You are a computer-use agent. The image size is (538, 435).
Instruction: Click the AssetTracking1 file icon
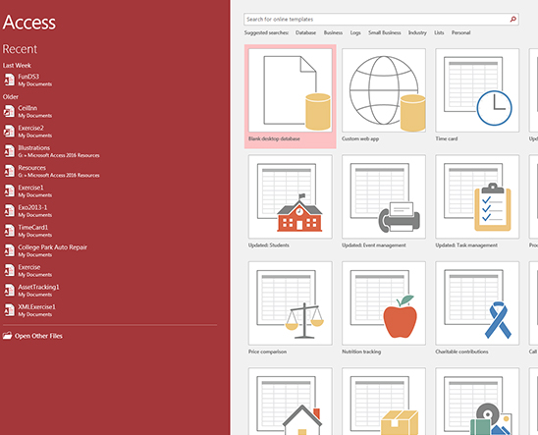click(9, 291)
